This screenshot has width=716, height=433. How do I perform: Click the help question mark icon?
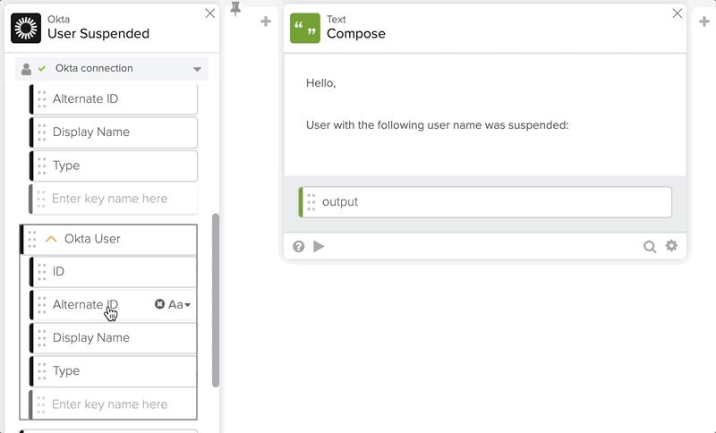[x=299, y=246]
